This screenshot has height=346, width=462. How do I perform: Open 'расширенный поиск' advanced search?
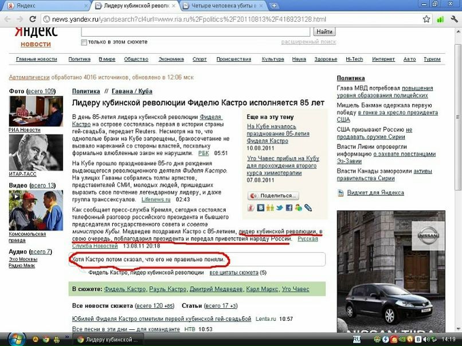[x=308, y=42]
